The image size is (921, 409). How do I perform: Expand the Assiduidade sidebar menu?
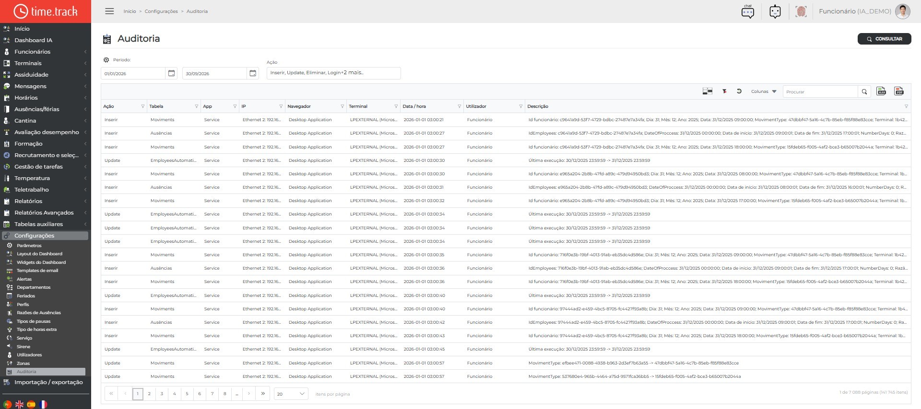pos(46,75)
